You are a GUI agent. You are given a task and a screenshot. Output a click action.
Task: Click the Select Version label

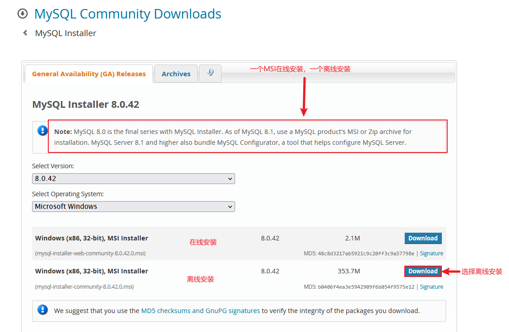click(53, 166)
